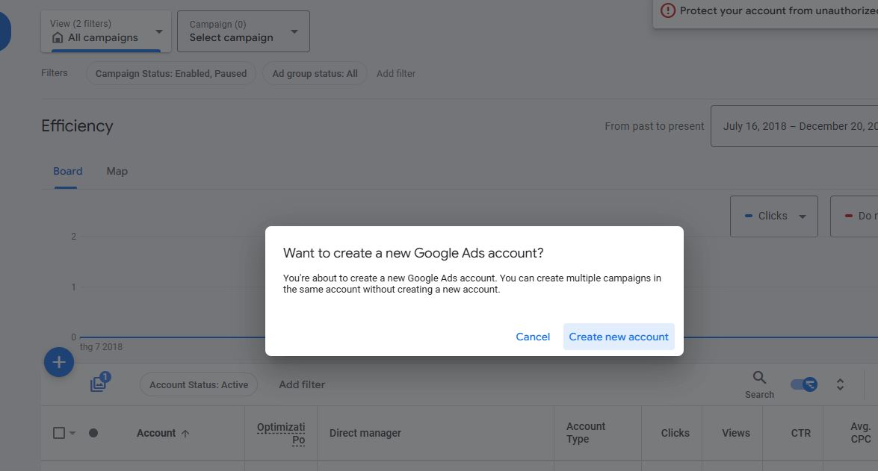
Task: Click the blue plus create button
Action: [x=59, y=362]
